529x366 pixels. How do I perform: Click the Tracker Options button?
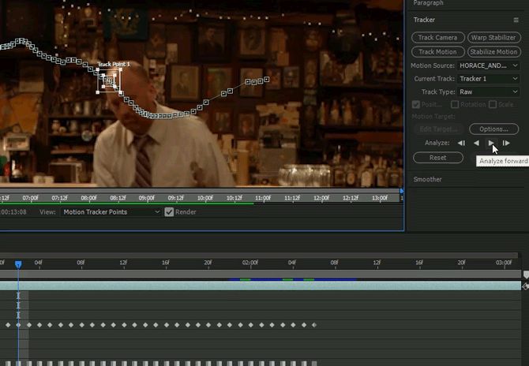pyautogui.click(x=493, y=129)
